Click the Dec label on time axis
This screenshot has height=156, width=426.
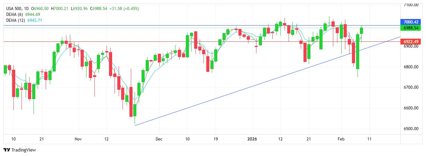159,139
